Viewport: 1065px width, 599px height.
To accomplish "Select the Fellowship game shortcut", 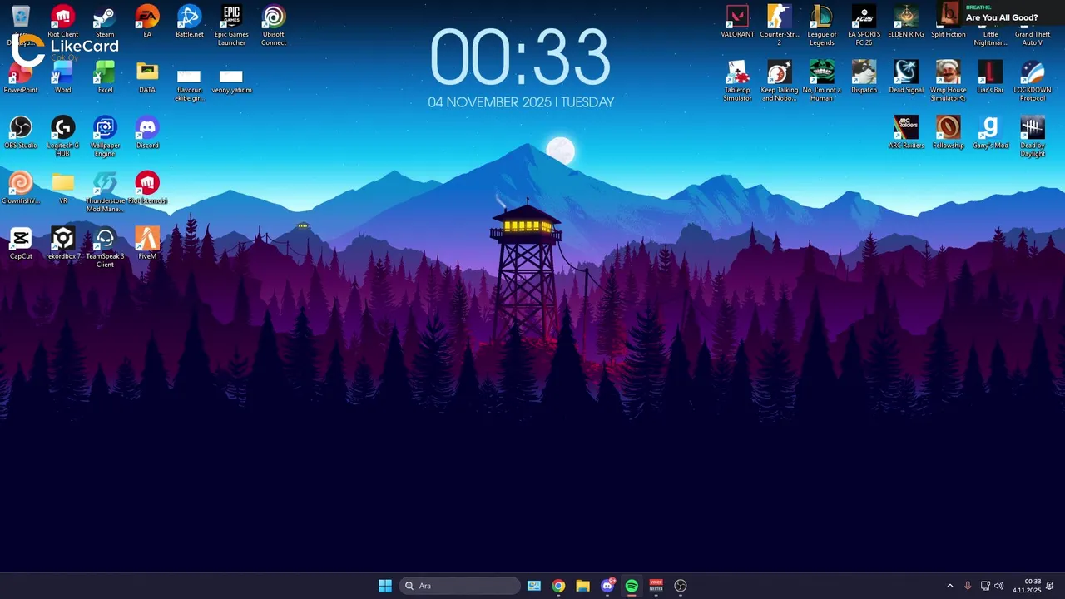I will point(948,133).
